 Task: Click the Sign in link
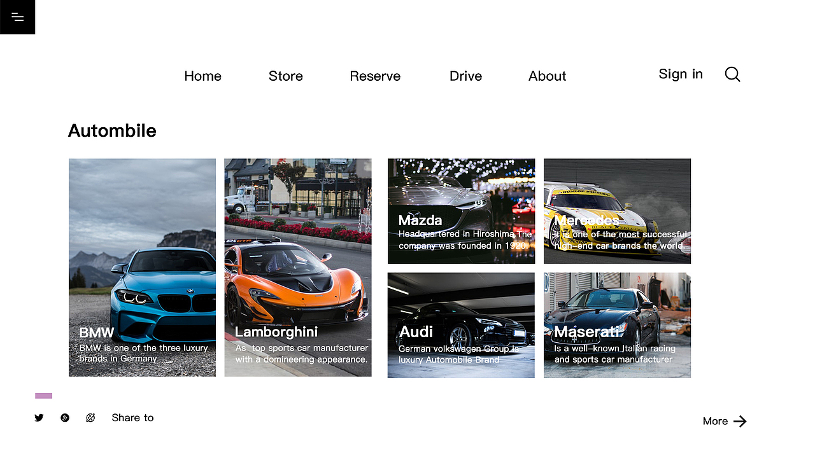pos(681,74)
